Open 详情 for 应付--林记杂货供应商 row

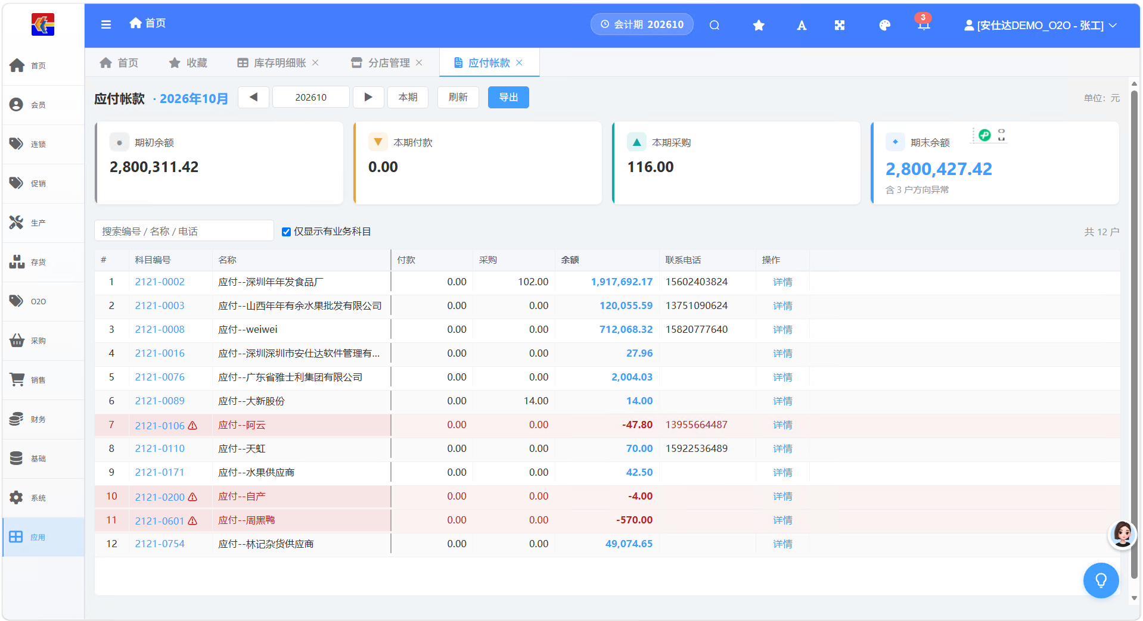coord(782,544)
